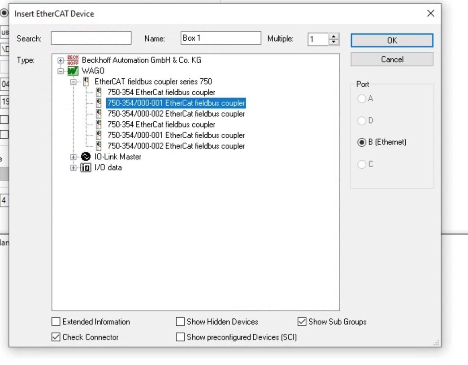The height and width of the screenshot is (365, 468).
Task: Enable Show preconfigured Devices (SCI) checkbox
Action: (x=180, y=337)
